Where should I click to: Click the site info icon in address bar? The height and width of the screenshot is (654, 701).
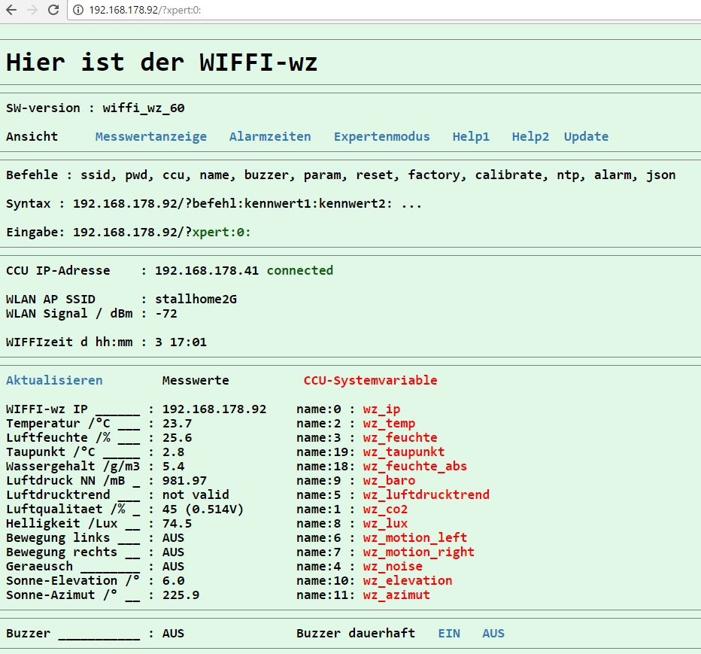point(77,10)
